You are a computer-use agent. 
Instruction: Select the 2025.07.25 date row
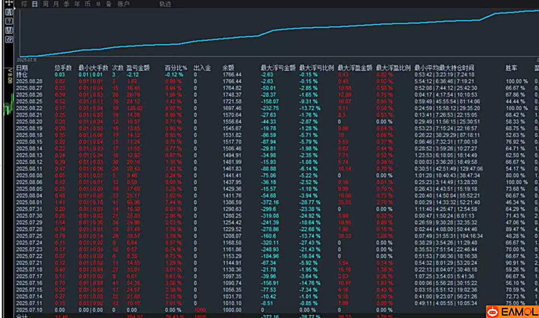pos(29,236)
